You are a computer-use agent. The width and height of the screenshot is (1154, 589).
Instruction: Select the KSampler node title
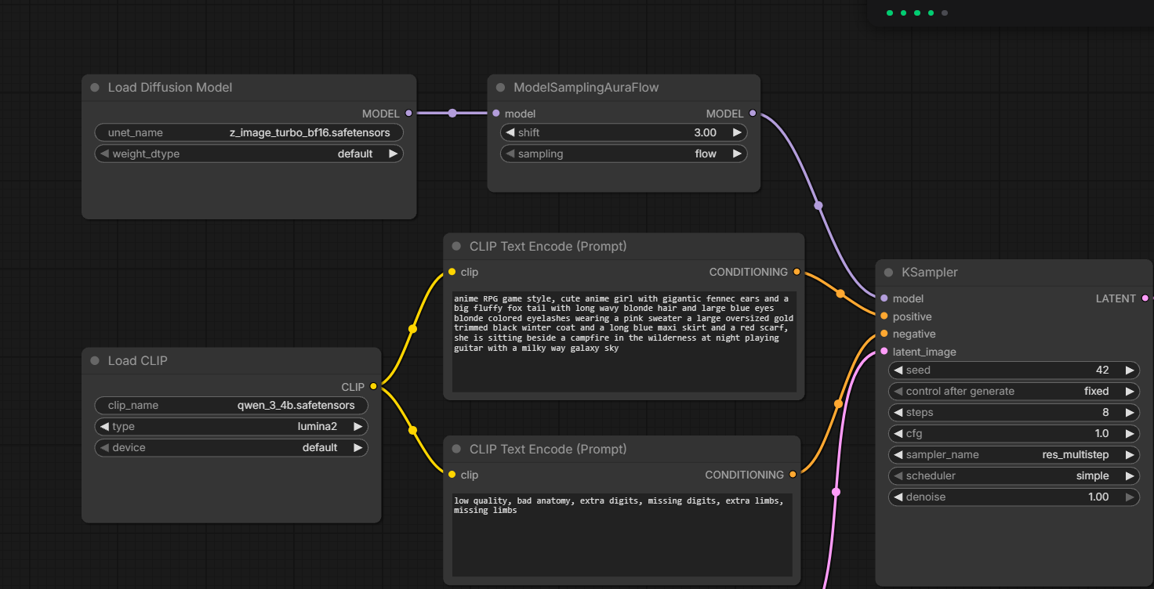point(930,273)
